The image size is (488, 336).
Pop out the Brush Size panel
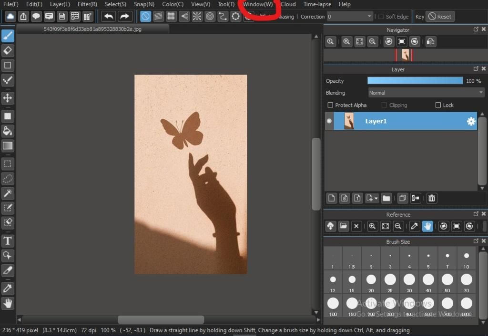click(476, 241)
